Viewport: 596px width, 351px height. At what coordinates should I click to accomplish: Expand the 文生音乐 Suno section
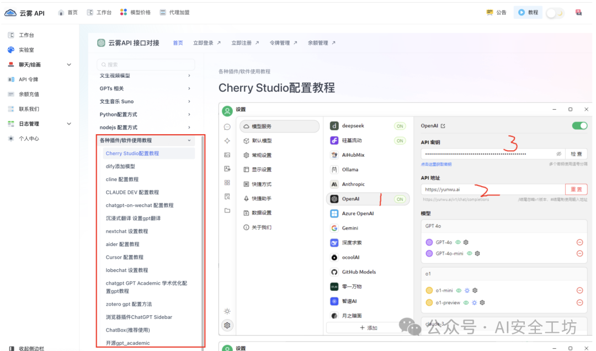(x=145, y=102)
